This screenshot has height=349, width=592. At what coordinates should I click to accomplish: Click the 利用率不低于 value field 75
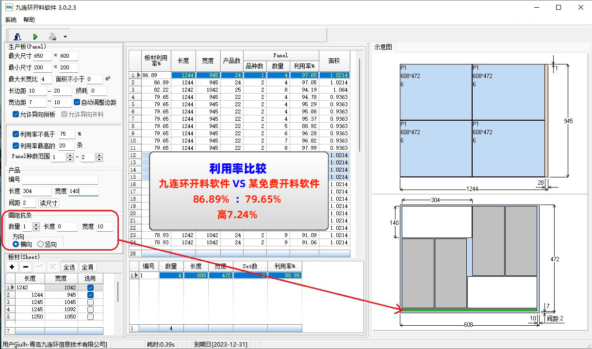(67, 134)
